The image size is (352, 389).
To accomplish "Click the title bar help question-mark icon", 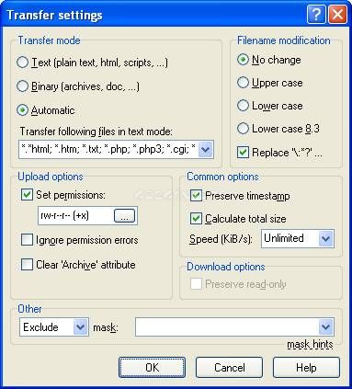I will tap(316, 15).
